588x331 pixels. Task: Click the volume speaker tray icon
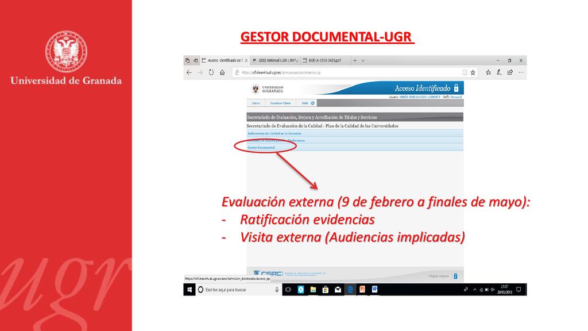click(x=492, y=290)
